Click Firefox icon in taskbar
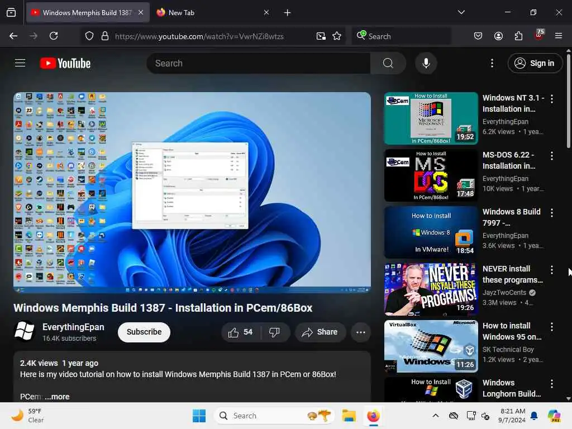The width and height of the screenshot is (572, 429). tap(373, 416)
